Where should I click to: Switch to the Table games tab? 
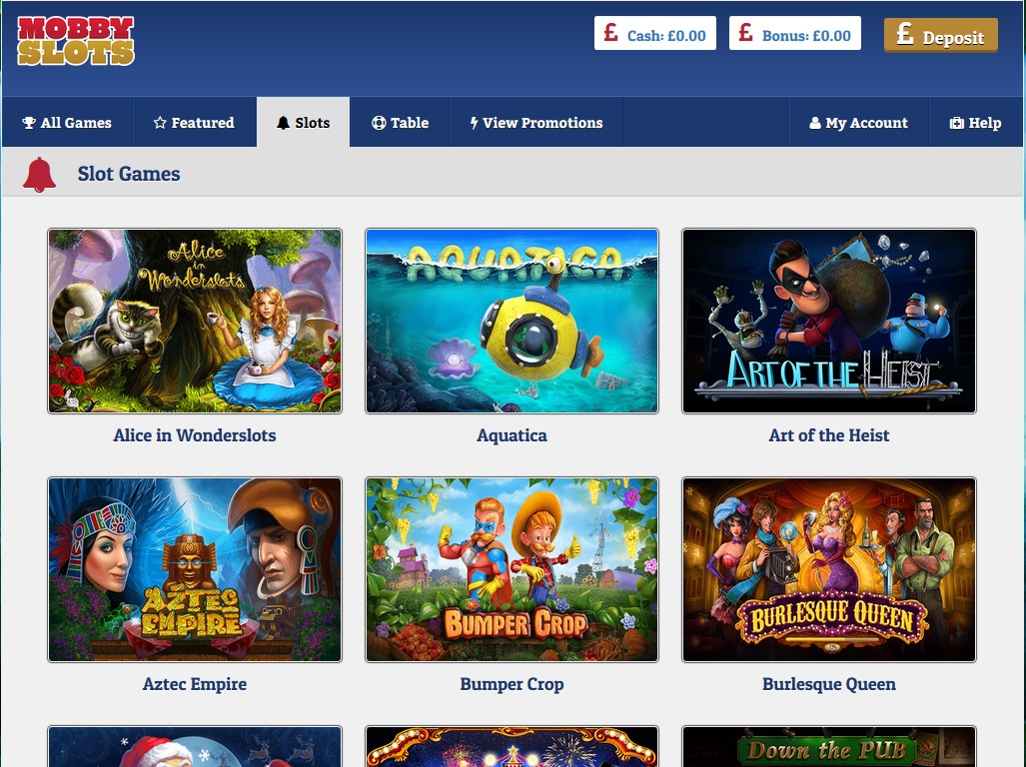(400, 123)
